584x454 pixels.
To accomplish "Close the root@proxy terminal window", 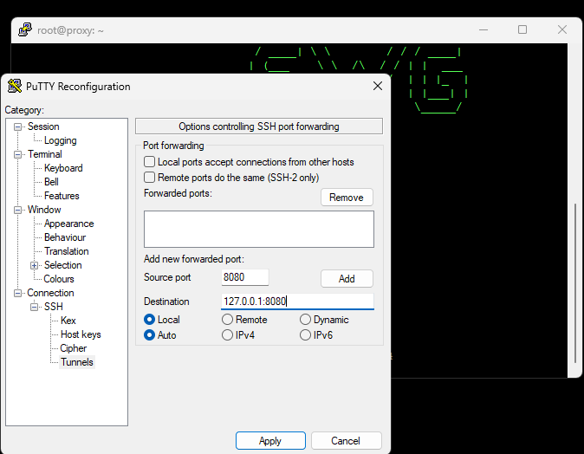I will click(562, 29).
